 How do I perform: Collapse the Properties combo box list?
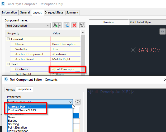click(70, 102)
